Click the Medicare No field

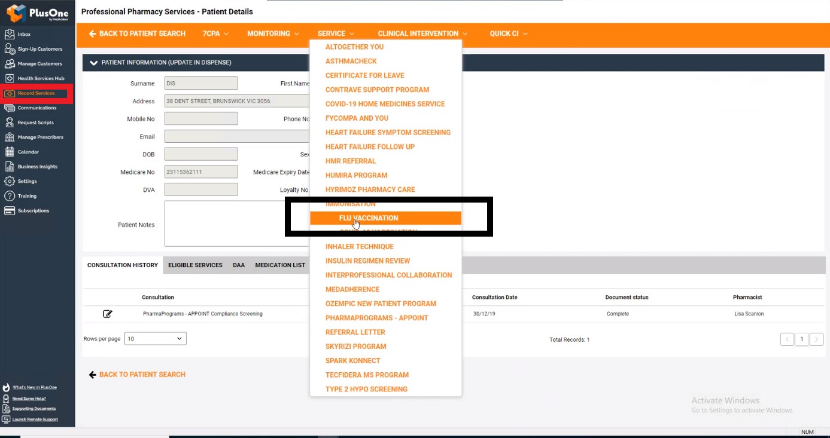pos(201,172)
